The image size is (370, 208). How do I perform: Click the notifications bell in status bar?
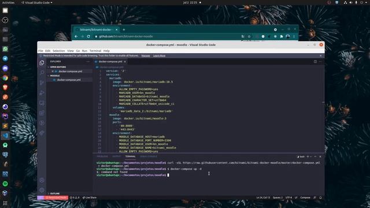(320, 198)
